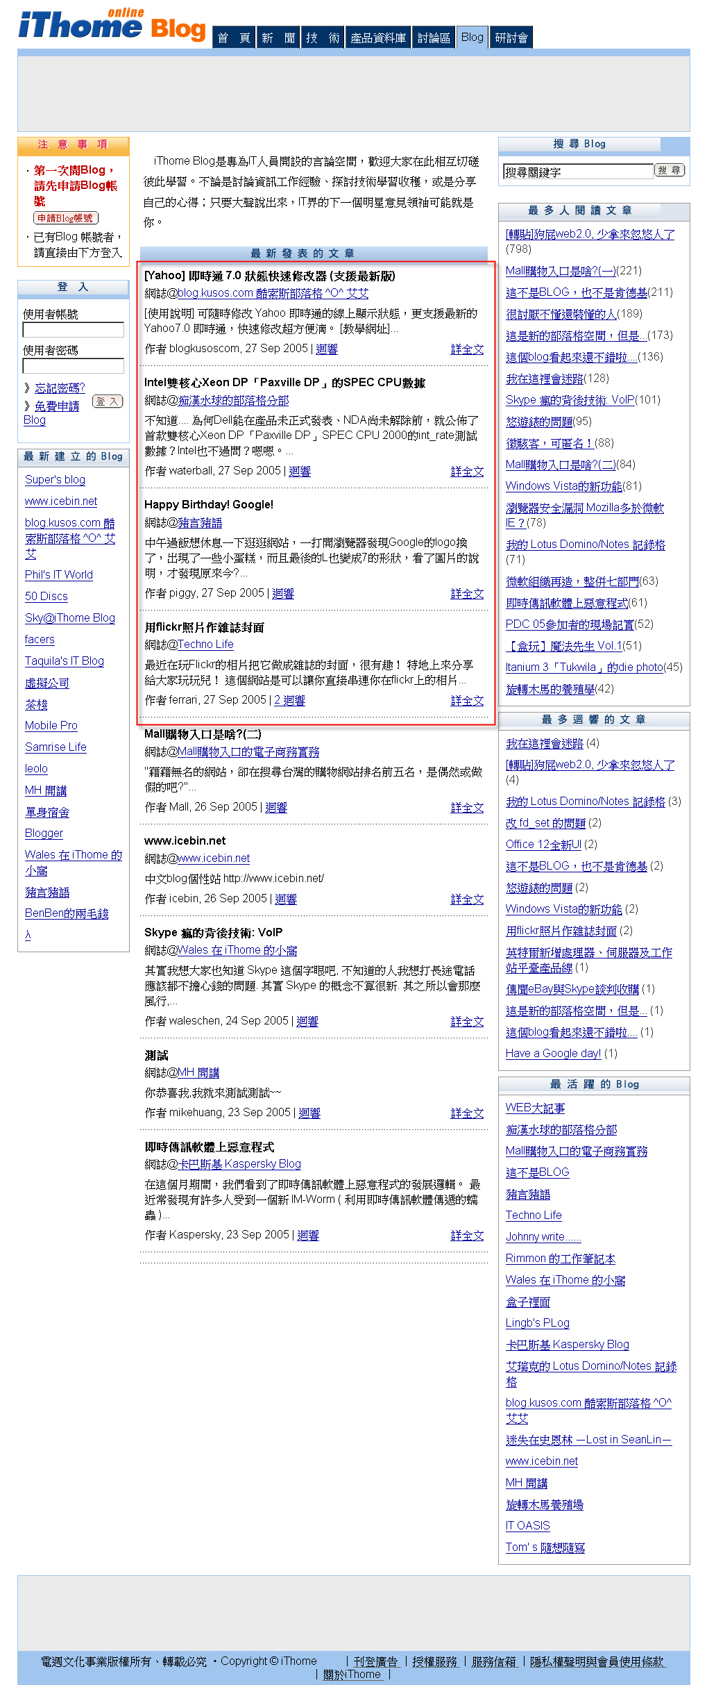Select the Blog navigation tab
This screenshot has width=707, height=1685.
[x=472, y=37]
